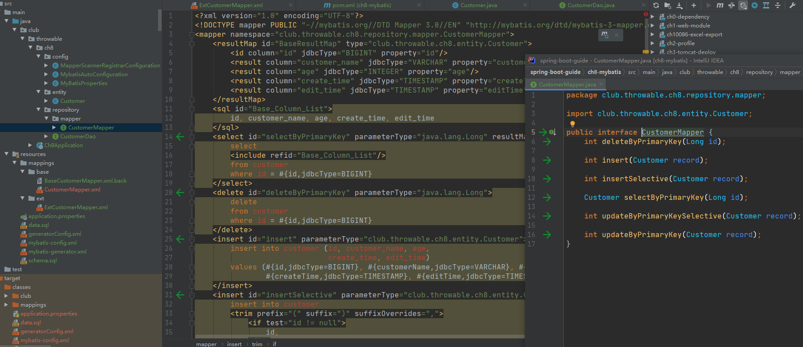Screen dimensions: 803x347
Task: Select CustomerMapper.xml under mappings base
Action: (x=72, y=189)
